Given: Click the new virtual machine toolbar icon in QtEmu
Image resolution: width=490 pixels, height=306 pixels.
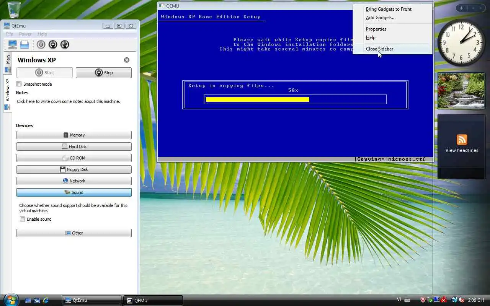Looking at the screenshot, I should coord(12,44).
